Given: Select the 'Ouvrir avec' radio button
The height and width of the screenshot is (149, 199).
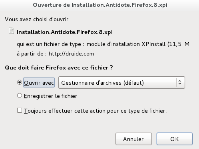Looking at the screenshot, I should (20, 82).
